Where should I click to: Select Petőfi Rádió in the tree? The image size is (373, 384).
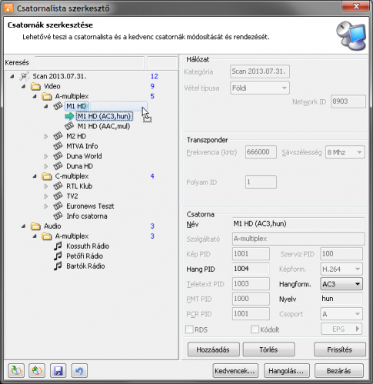pyautogui.click(x=85, y=256)
